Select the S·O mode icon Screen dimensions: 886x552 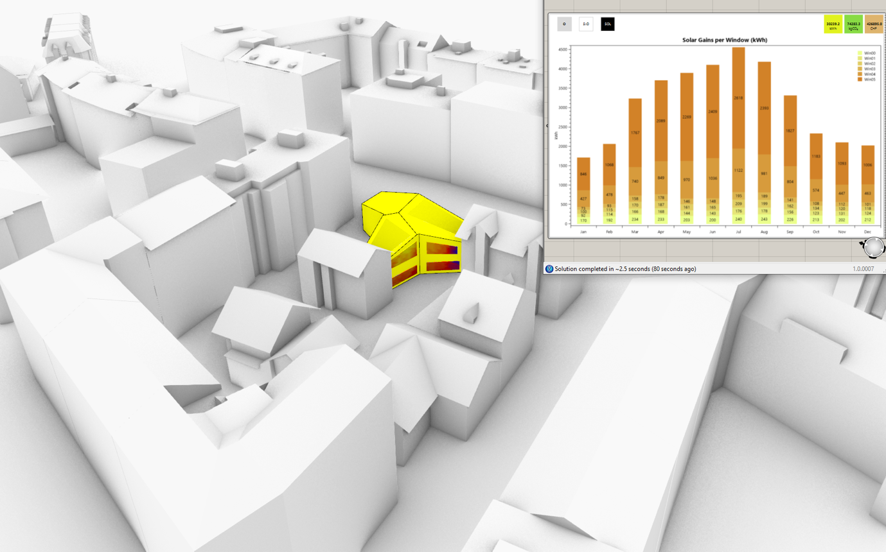click(586, 24)
